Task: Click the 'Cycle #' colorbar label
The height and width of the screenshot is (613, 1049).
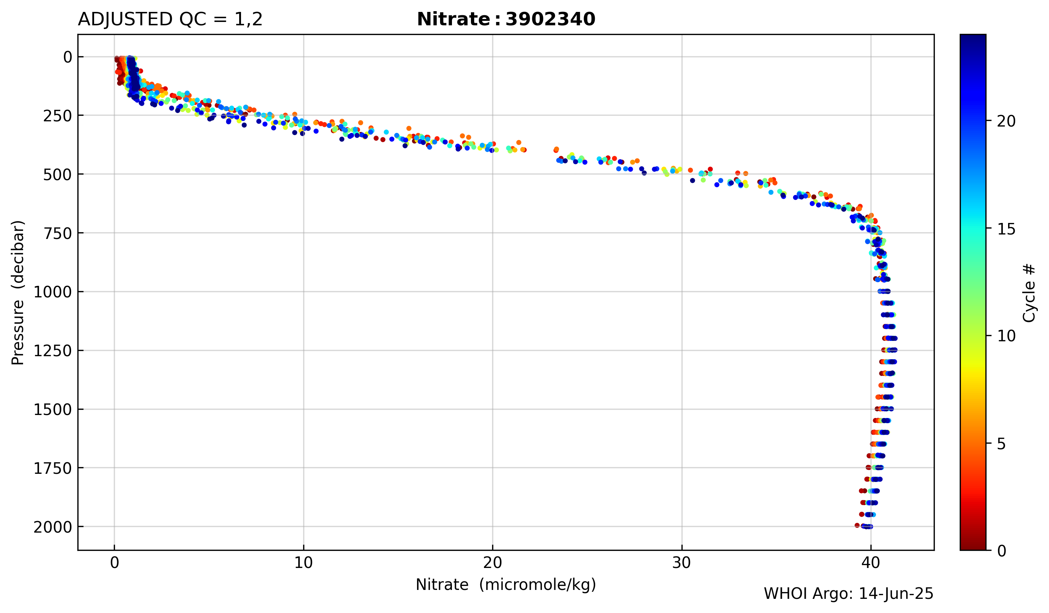Action: pos(1029,292)
